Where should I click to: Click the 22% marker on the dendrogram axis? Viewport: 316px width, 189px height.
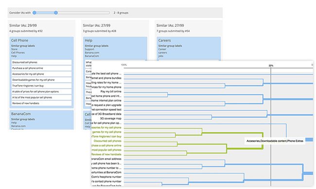(x=271, y=66)
